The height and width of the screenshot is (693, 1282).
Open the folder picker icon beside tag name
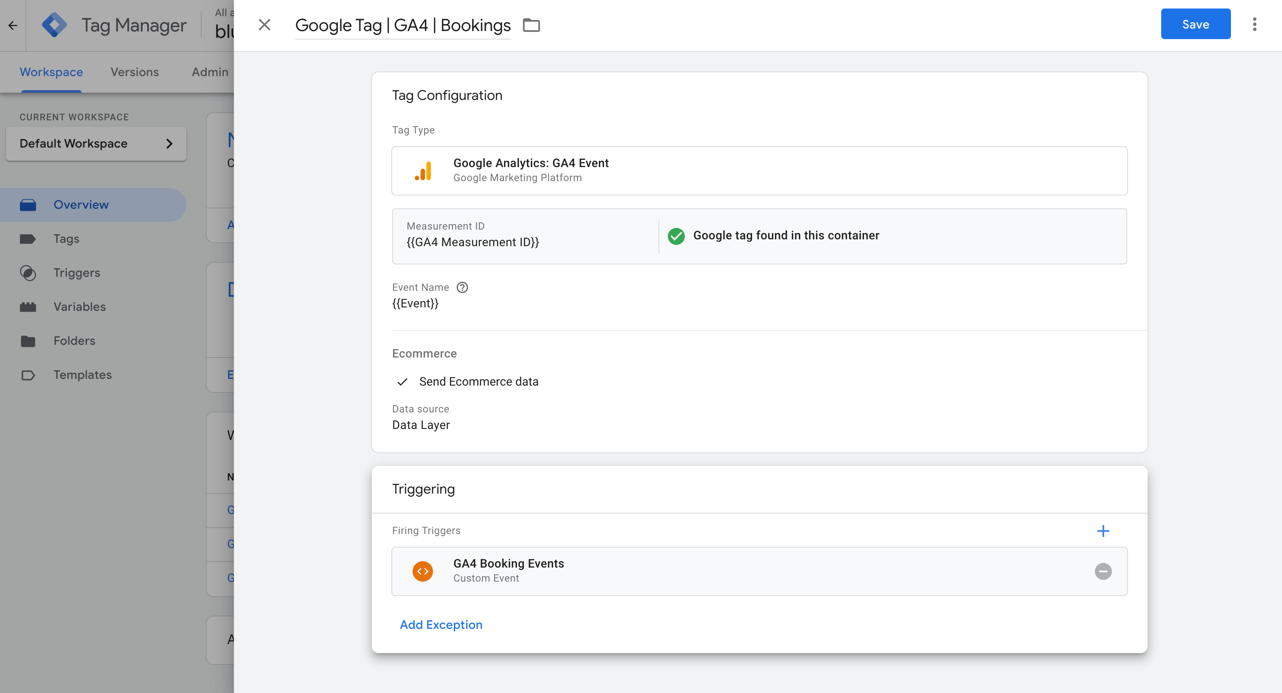(x=531, y=25)
